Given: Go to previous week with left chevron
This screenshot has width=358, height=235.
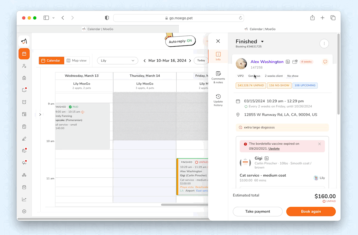Looking at the screenshot, I should [145, 61].
